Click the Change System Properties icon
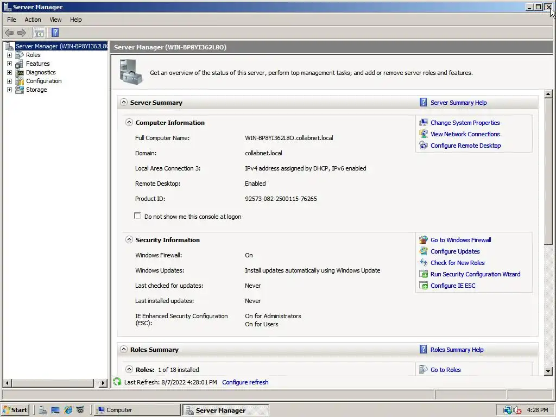This screenshot has height=417, width=556. [x=424, y=123]
